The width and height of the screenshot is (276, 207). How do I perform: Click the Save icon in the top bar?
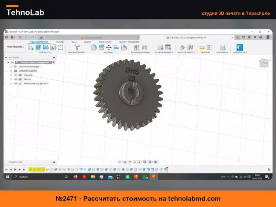coord(20,37)
